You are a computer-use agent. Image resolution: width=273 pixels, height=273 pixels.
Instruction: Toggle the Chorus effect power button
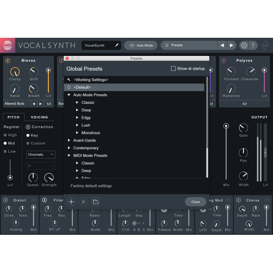238,200
